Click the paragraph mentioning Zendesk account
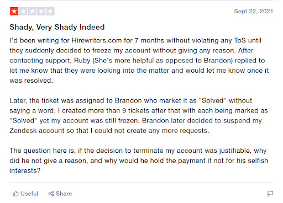This screenshot has width=283, height=203. pyautogui.click(x=139, y=116)
